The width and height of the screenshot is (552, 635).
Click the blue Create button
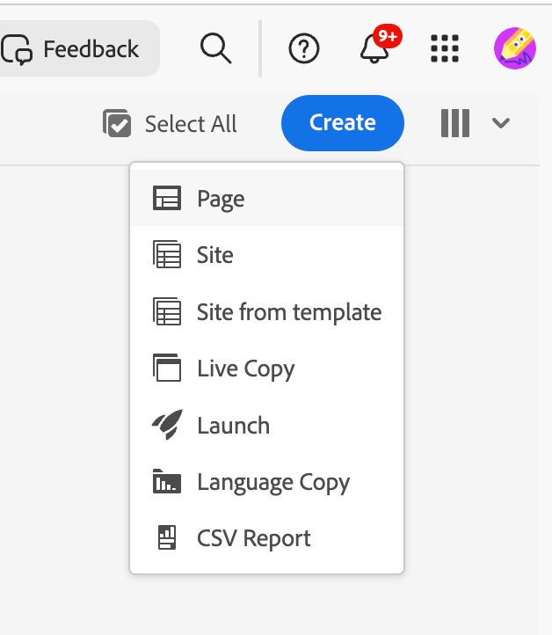(343, 123)
